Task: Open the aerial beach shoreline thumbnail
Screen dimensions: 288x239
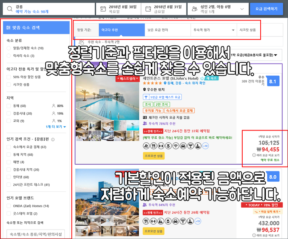Action: (120, 125)
